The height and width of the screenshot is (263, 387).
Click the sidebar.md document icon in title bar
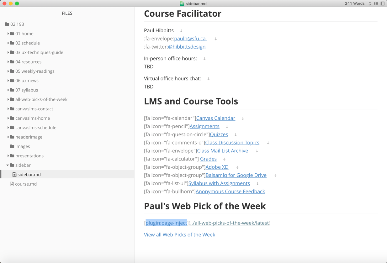point(182,3)
